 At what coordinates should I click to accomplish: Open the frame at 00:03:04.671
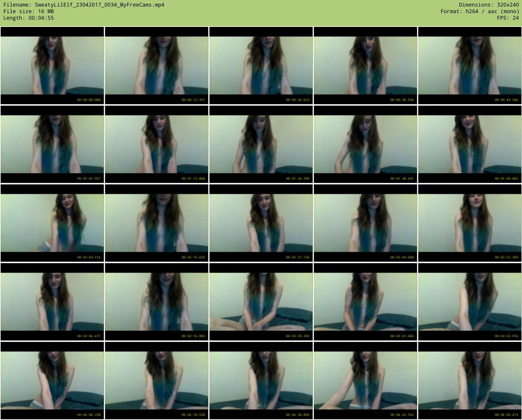click(x=52, y=302)
